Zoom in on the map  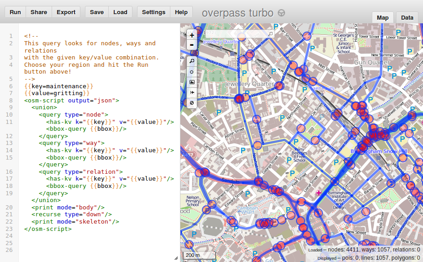coord(192,35)
